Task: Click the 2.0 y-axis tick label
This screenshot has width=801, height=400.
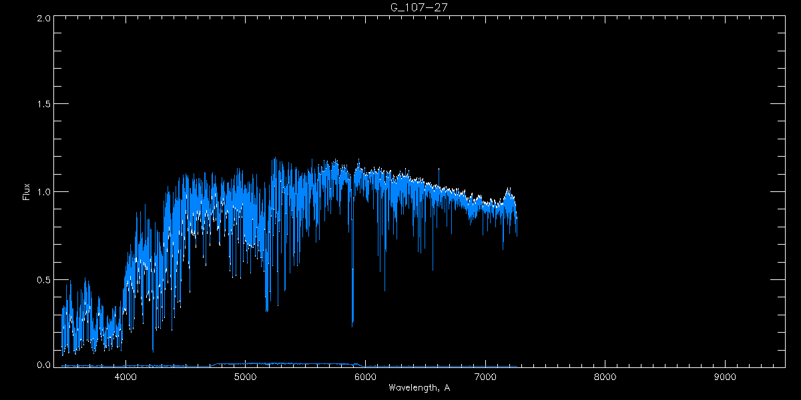Action: [x=44, y=18]
